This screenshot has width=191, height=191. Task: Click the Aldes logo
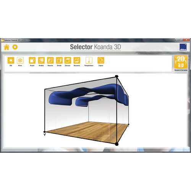[183, 47]
